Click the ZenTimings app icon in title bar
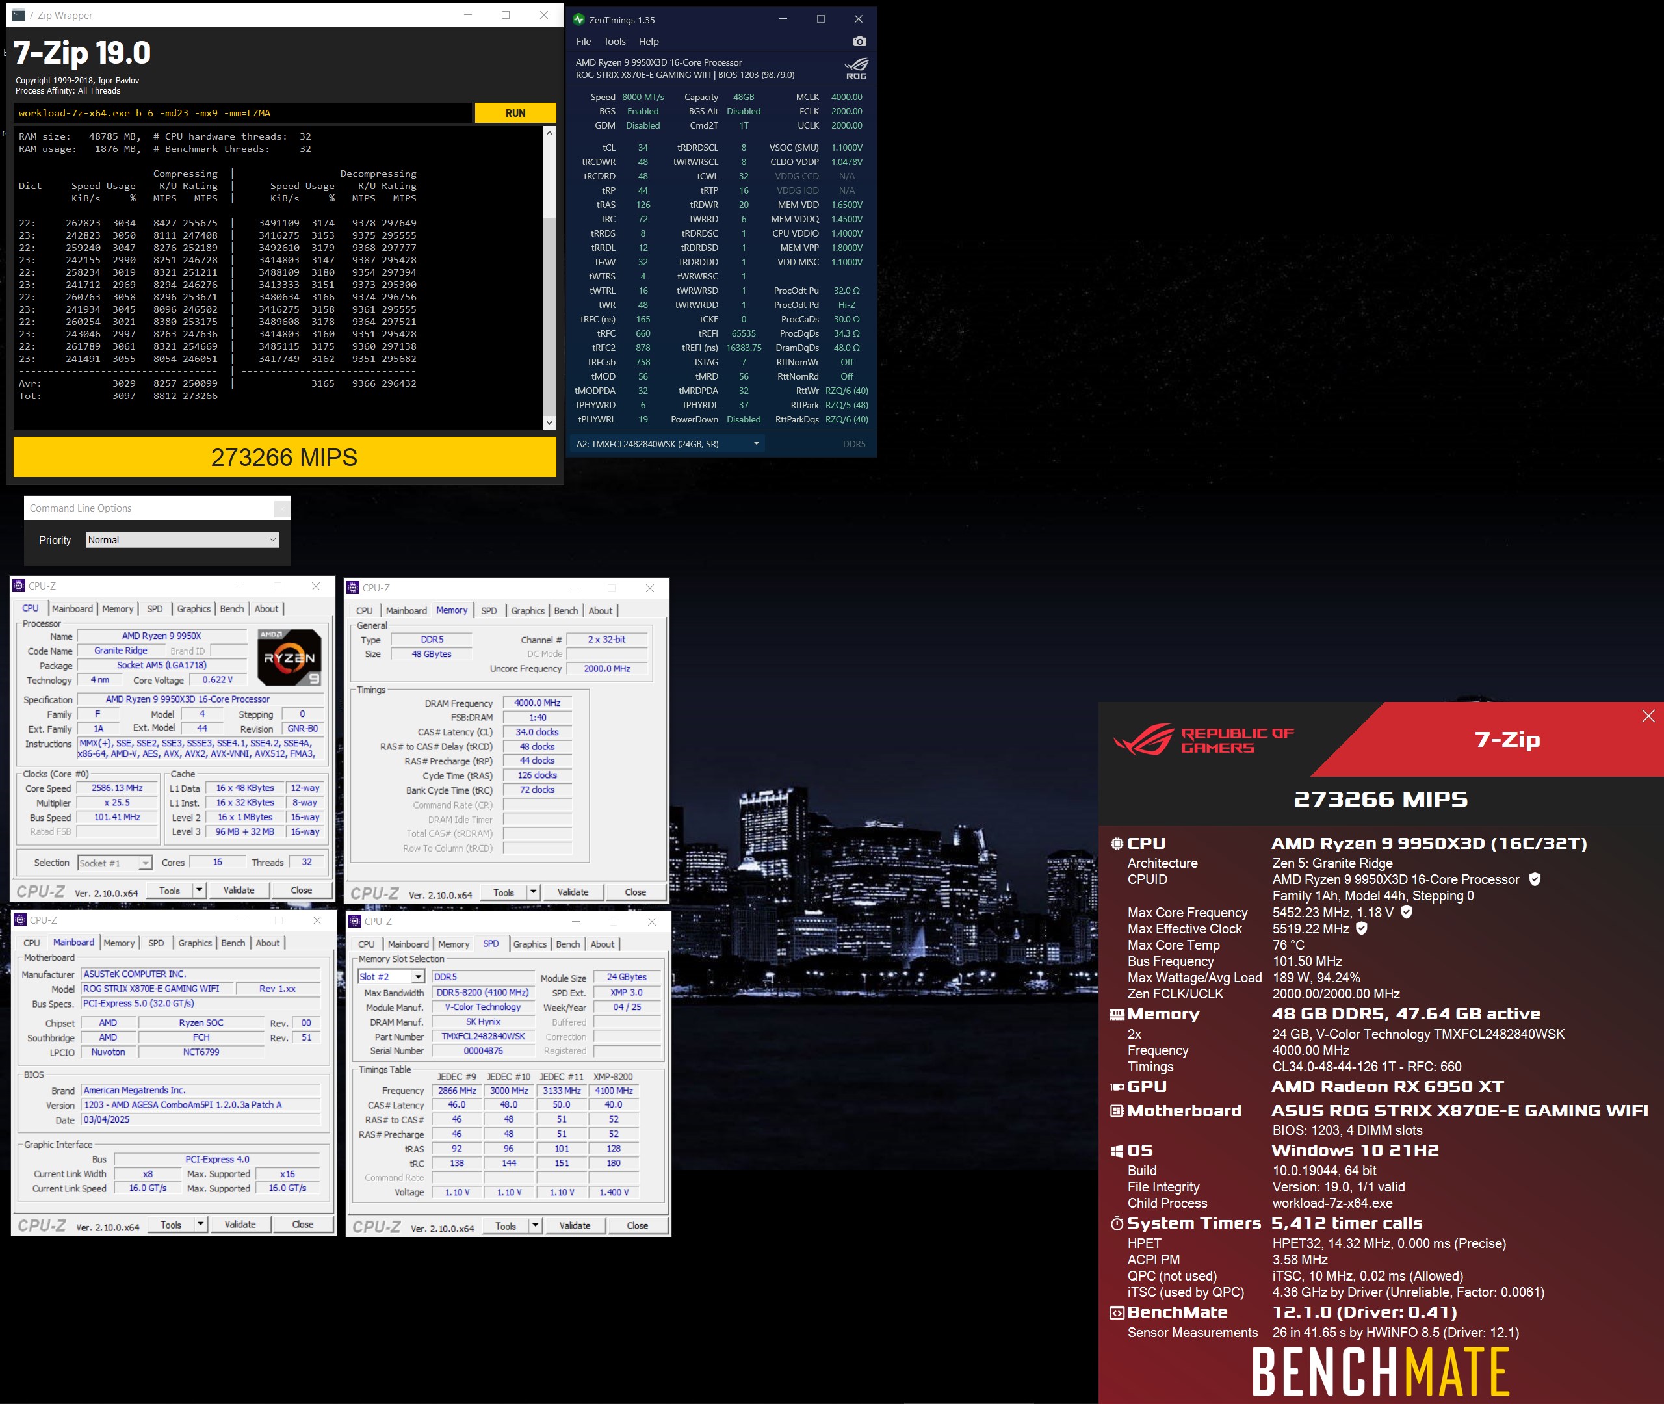The width and height of the screenshot is (1664, 1404). point(578,20)
